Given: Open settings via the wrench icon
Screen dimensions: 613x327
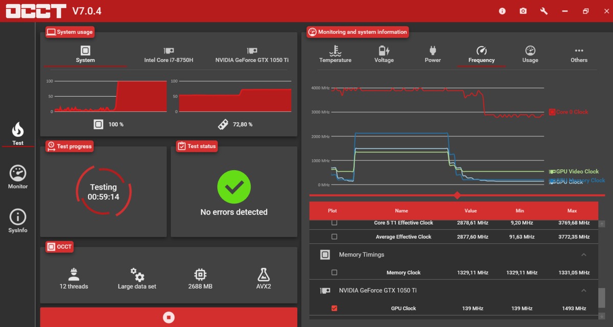Looking at the screenshot, I should click(x=544, y=11).
